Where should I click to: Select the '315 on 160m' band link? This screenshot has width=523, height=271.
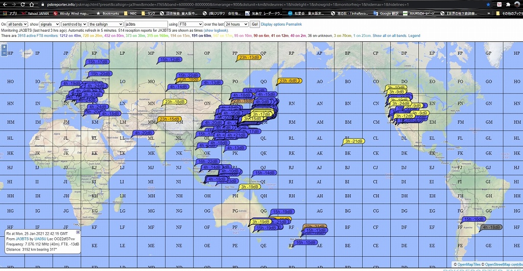[158, 36]
